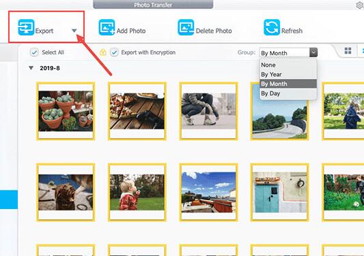Screen dimensions: 364x256
Task: Open the Export dropdown arrow
Action: [74, 31]
